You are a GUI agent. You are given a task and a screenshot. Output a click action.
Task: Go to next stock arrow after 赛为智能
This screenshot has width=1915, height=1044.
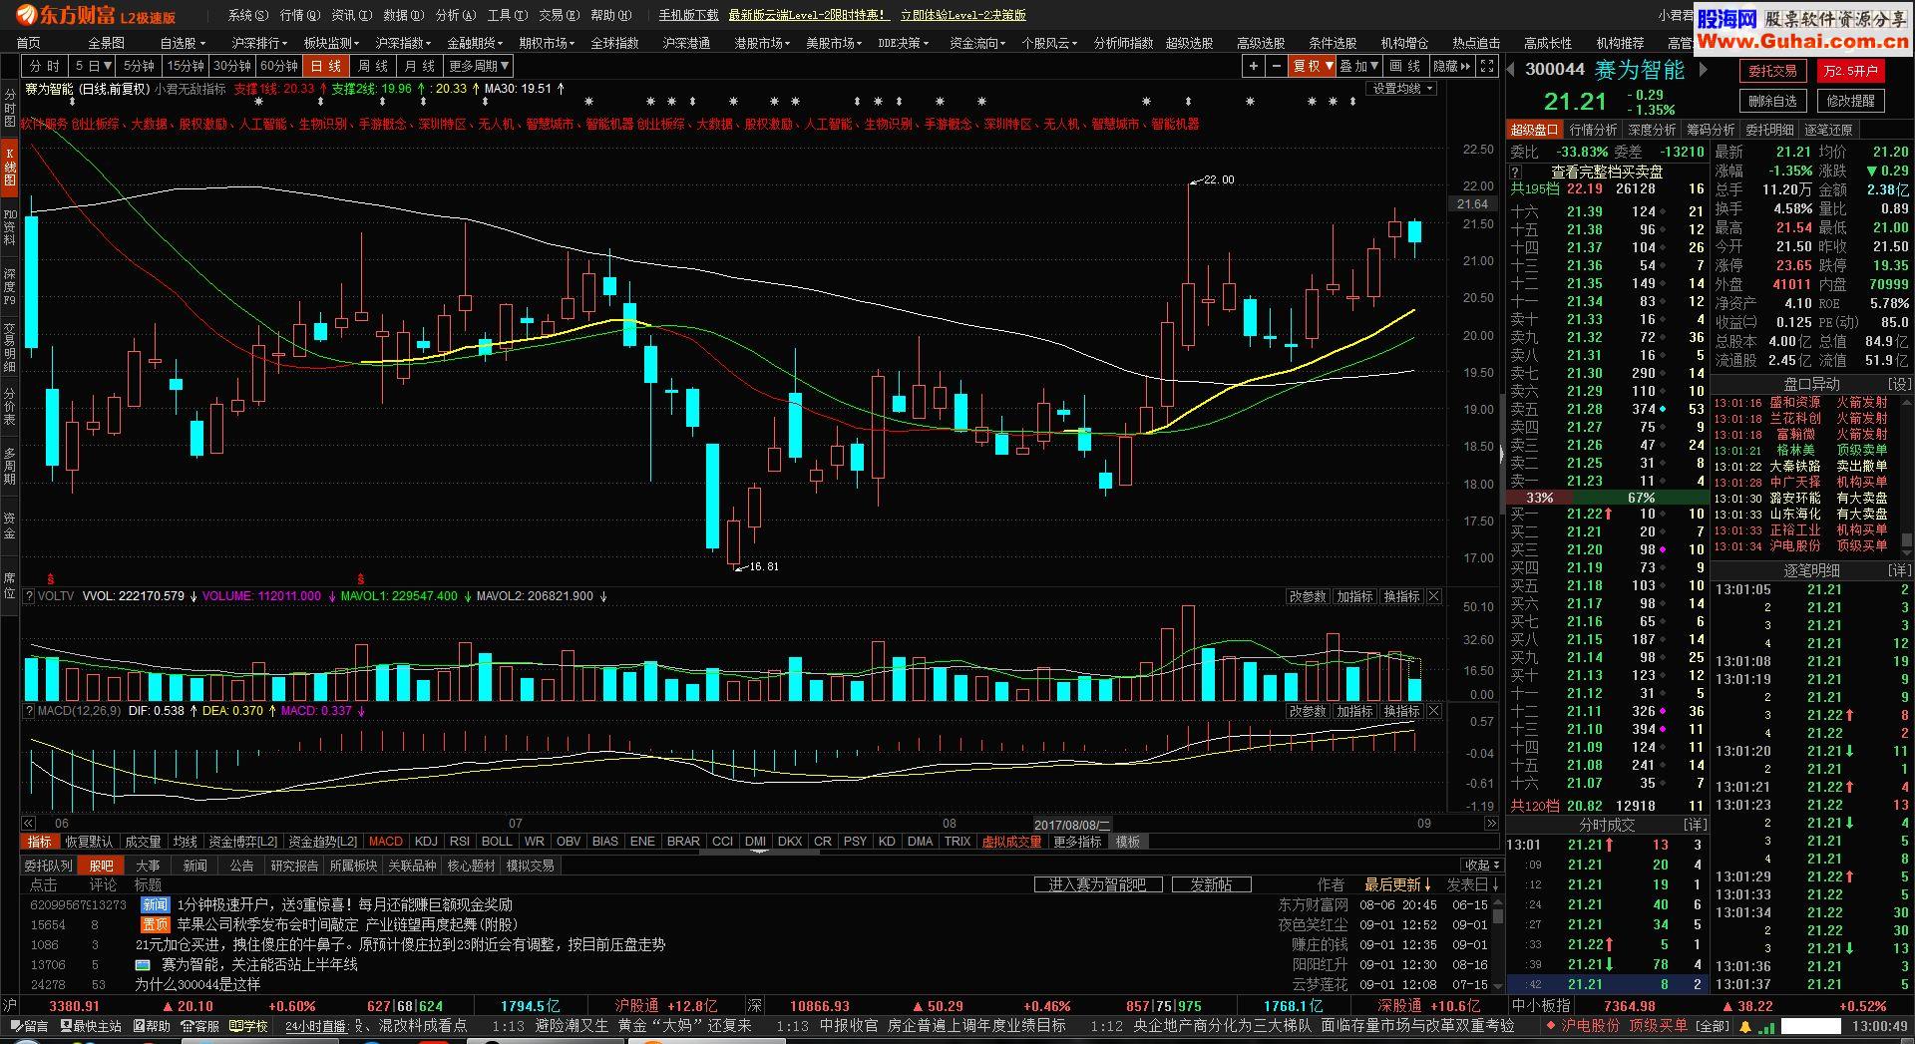(x=1704, y=69)
